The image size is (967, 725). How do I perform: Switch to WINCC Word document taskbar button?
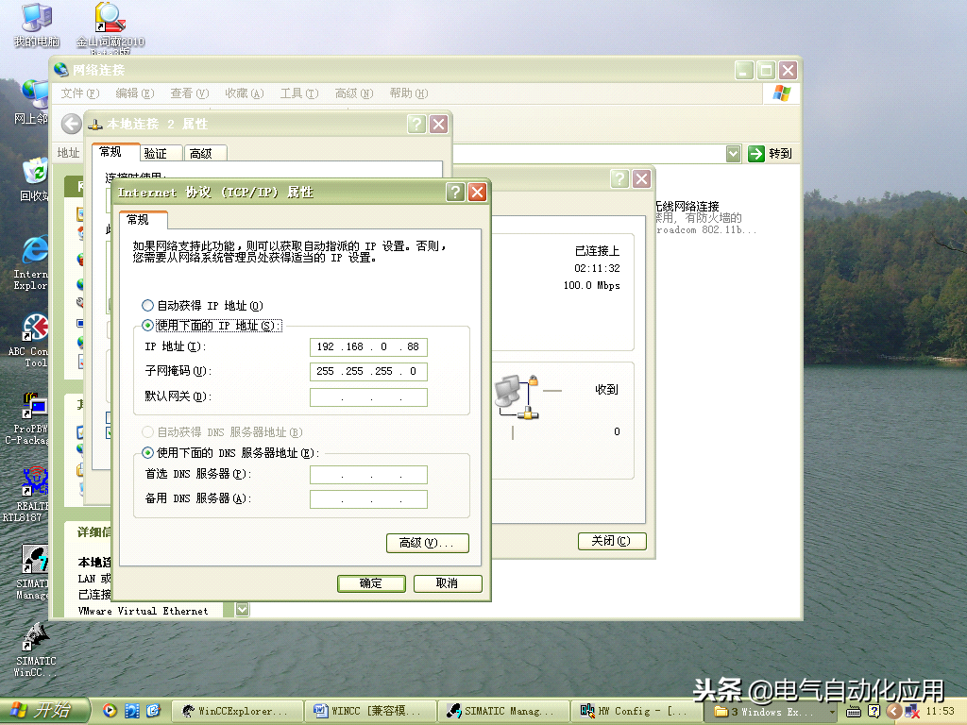(x=370, y=711)
